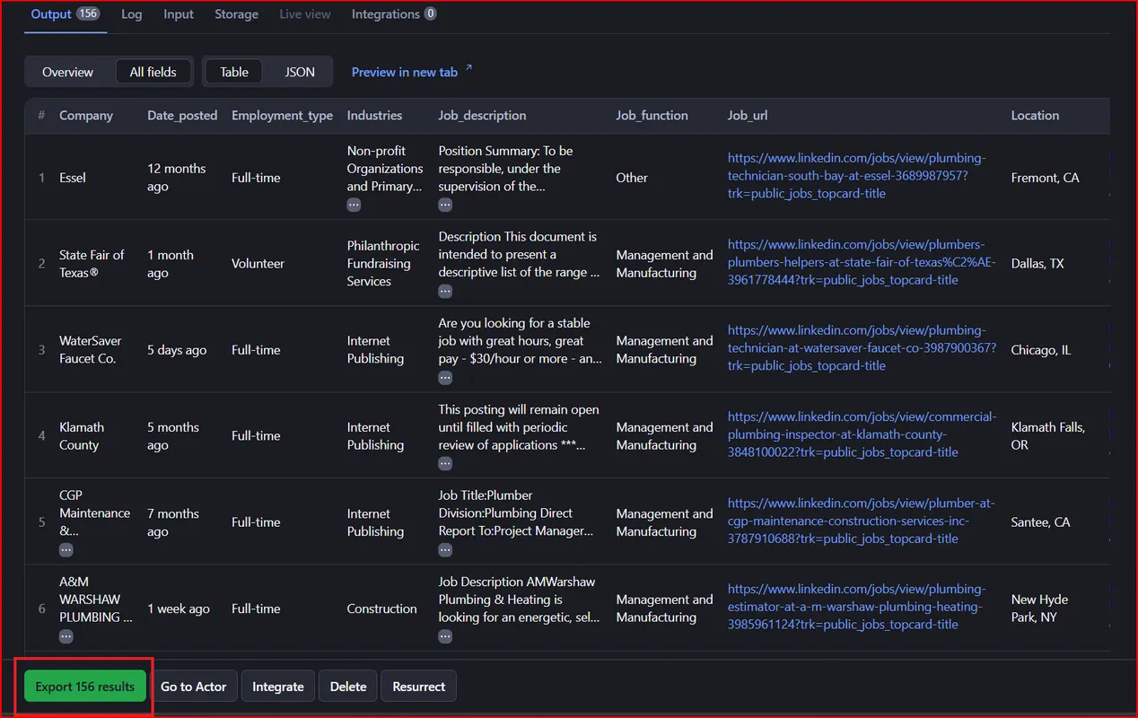Viewport: 1138px width, 718px height.
Task: Open the WaterSaver Faucet job URL
Action: click(862, 348)
